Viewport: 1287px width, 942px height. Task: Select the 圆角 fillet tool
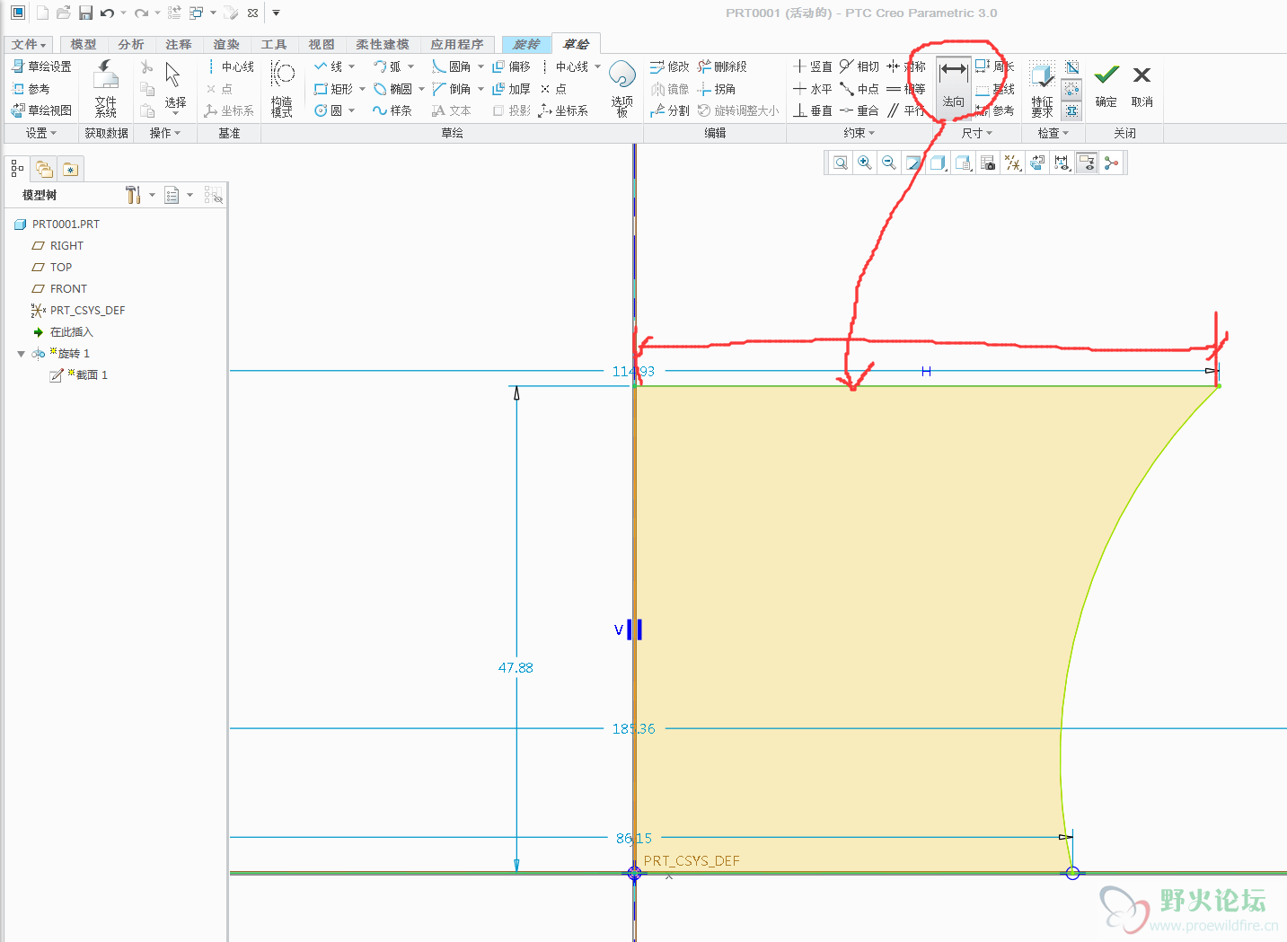[452, 66]
